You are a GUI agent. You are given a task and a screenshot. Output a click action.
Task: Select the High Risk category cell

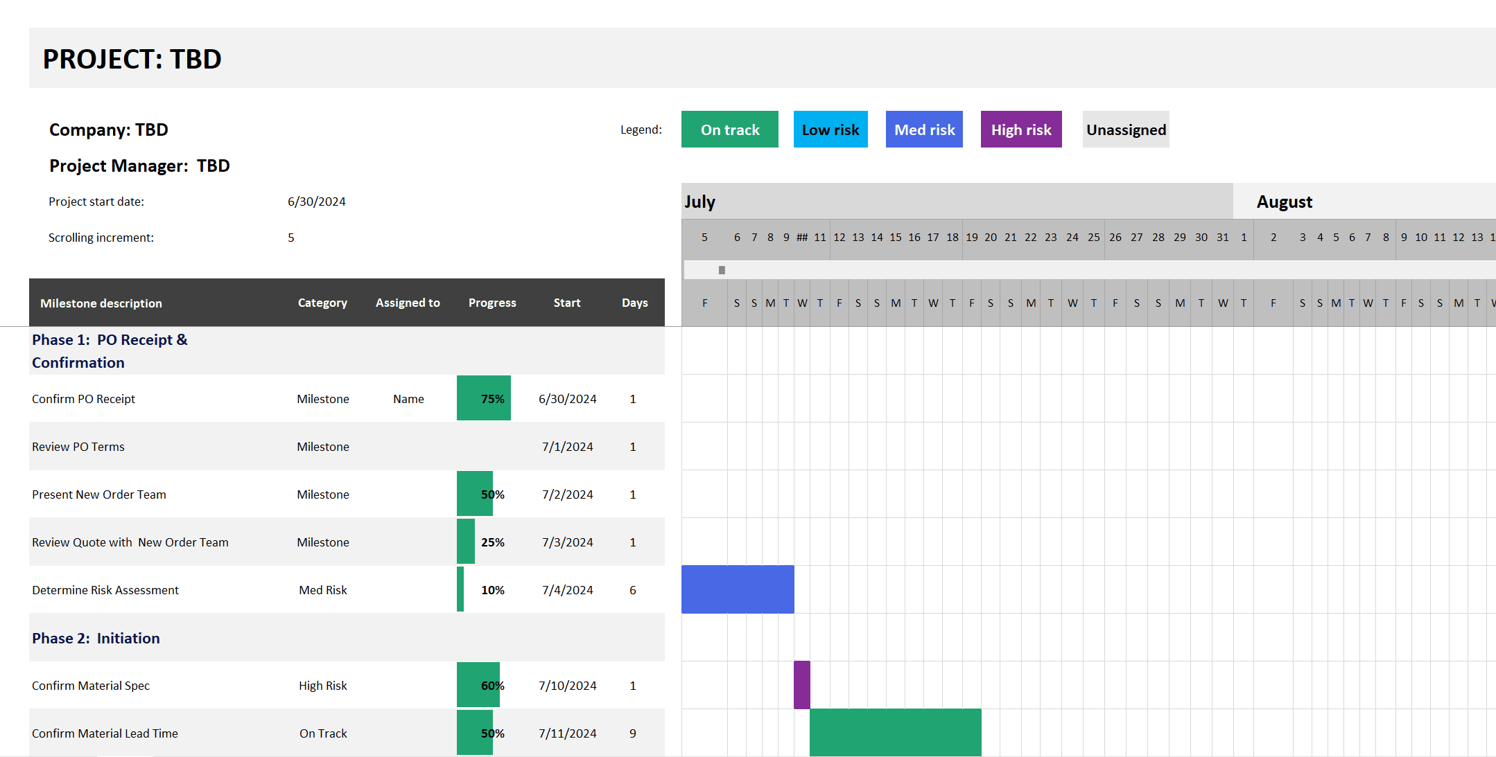(323, 686)
